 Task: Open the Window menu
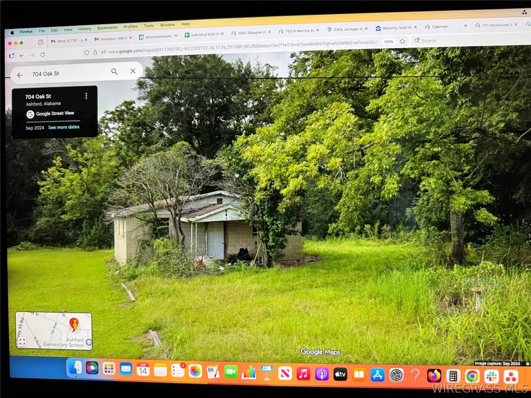click(x=168, y=25)
